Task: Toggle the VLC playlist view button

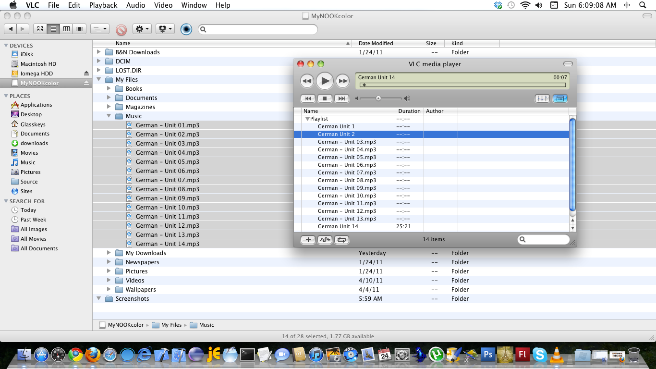Action: (x=560, y=98)
